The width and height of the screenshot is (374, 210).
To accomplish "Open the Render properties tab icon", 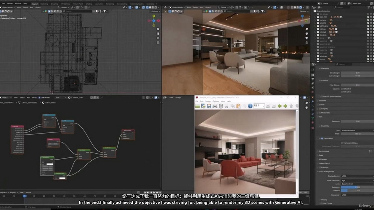I will coord(313,75).
